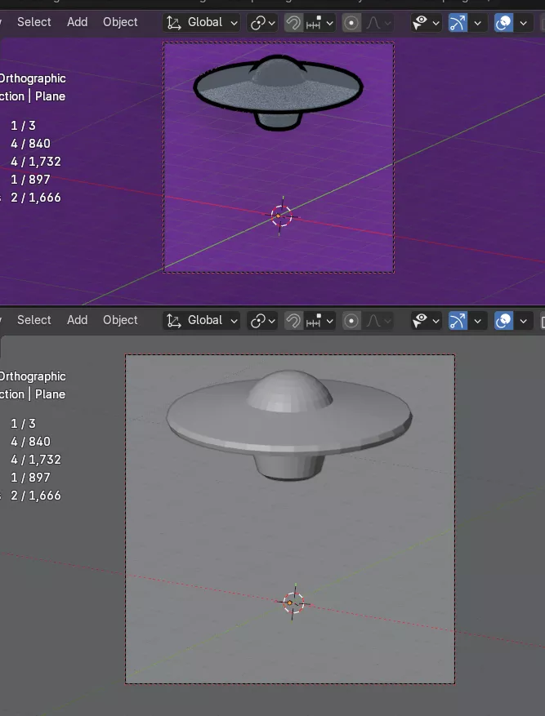Click '1 / 897' stat in top viewport
545x716 pixels.
(x=30, y=180)
